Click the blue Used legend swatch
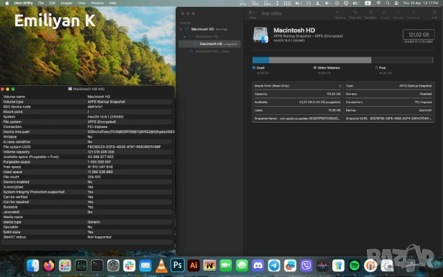The height and width of the screenshot is (277, 443). [x=254, y=68]
